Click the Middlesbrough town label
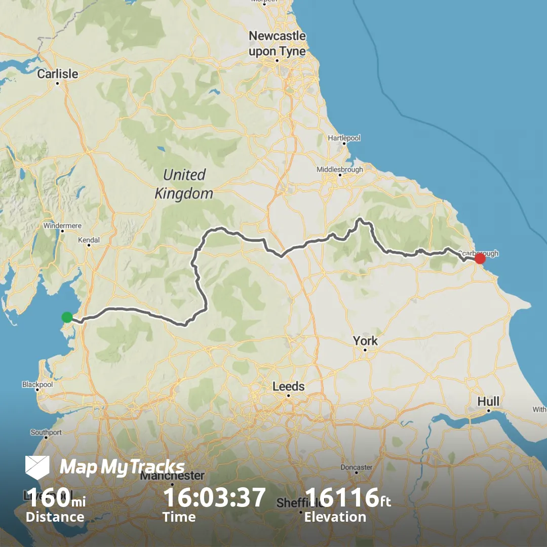Viewport: 547px width, 547px height. [x=340, y=169]
